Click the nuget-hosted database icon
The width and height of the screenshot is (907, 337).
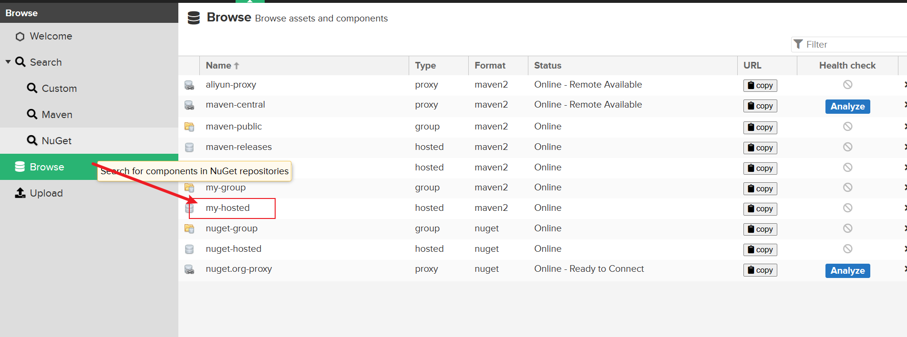pos(189,249)
